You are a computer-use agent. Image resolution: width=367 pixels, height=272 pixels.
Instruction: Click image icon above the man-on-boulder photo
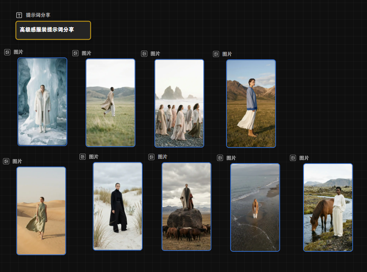[151, 157]
